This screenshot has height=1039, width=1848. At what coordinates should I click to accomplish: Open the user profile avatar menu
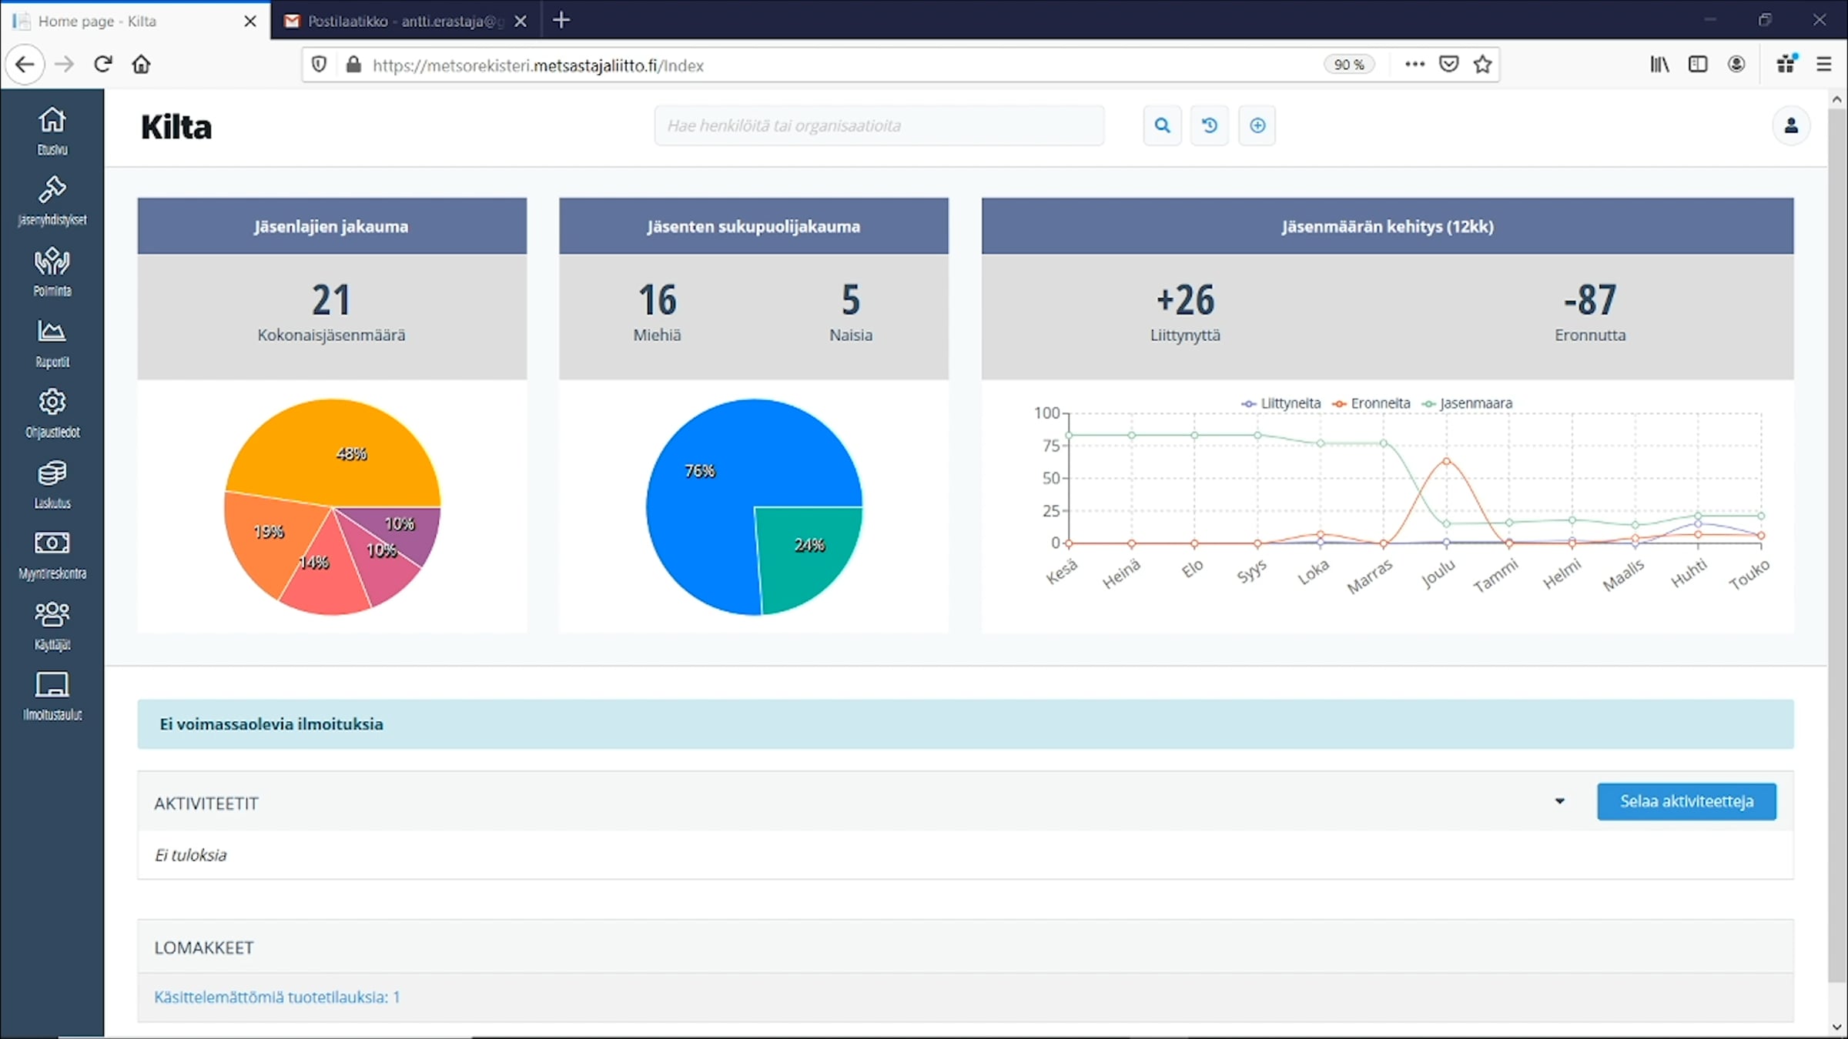pos(1791,125)
